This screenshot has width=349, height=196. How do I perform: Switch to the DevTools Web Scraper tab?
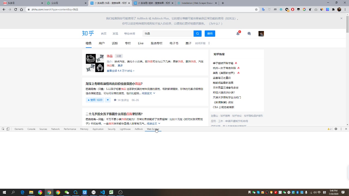click(x=153, y=129)
